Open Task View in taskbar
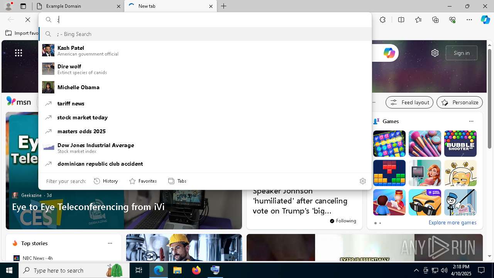This screenshot has width=494, height=278. pyautogui.click(x=139, y=270)
